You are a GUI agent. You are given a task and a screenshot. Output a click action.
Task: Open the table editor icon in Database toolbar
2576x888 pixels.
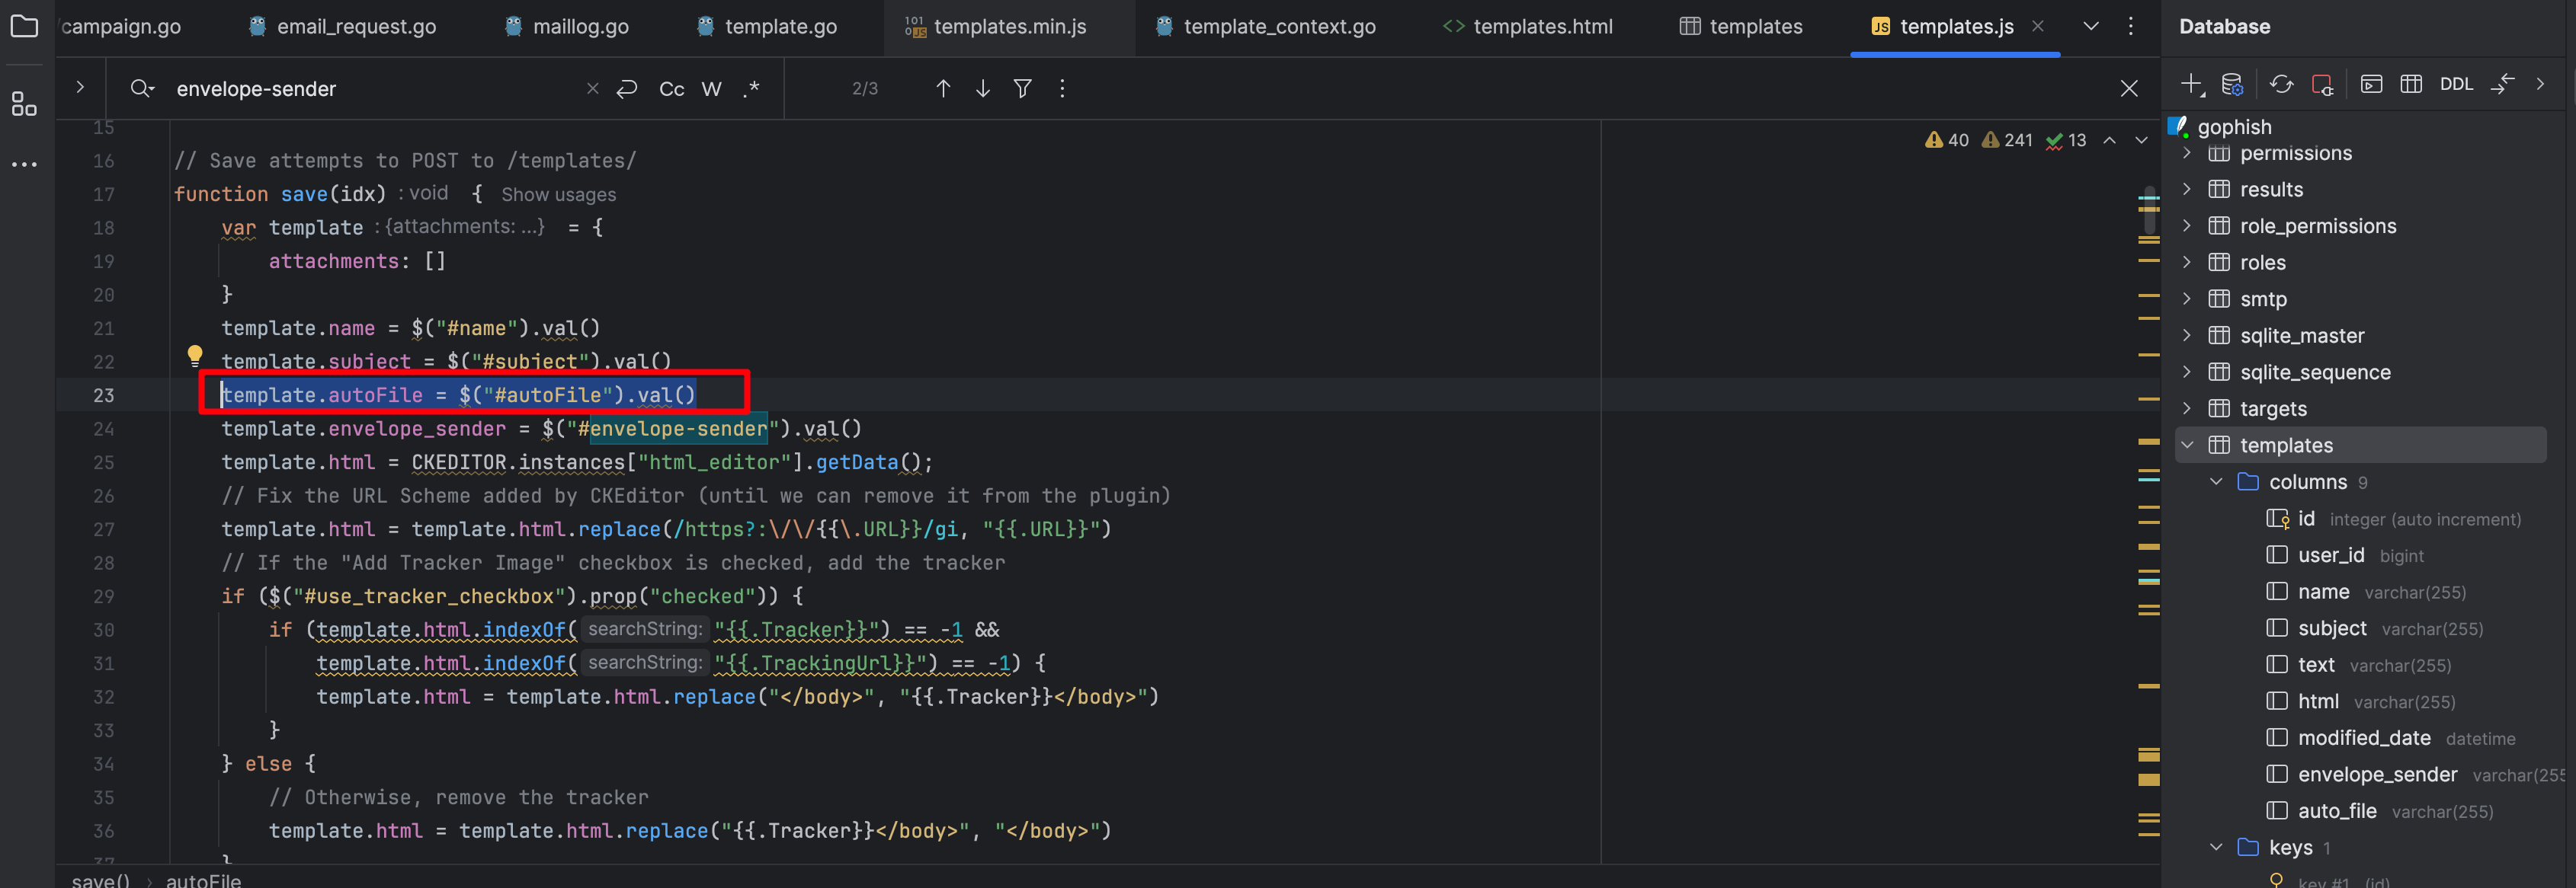pos(2411,85)
